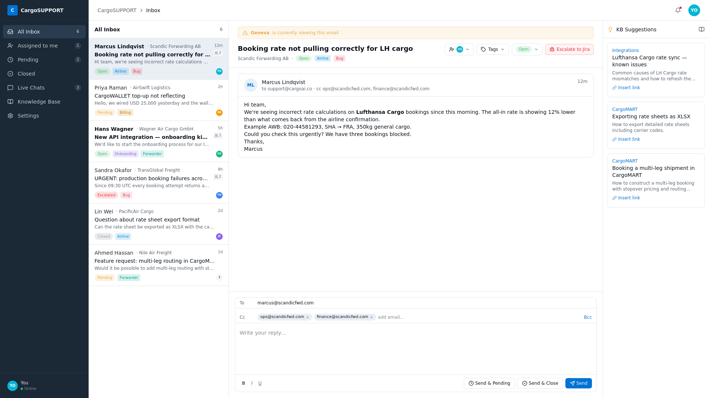Image resolution: width=709 pixels, height=398 pixels.
Task: Click the TH assignee avatar on Sandra Okafor email
Action: [x=219, y=195]
